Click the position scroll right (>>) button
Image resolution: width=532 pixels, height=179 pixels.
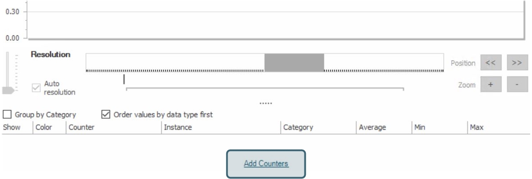(517, 63)
